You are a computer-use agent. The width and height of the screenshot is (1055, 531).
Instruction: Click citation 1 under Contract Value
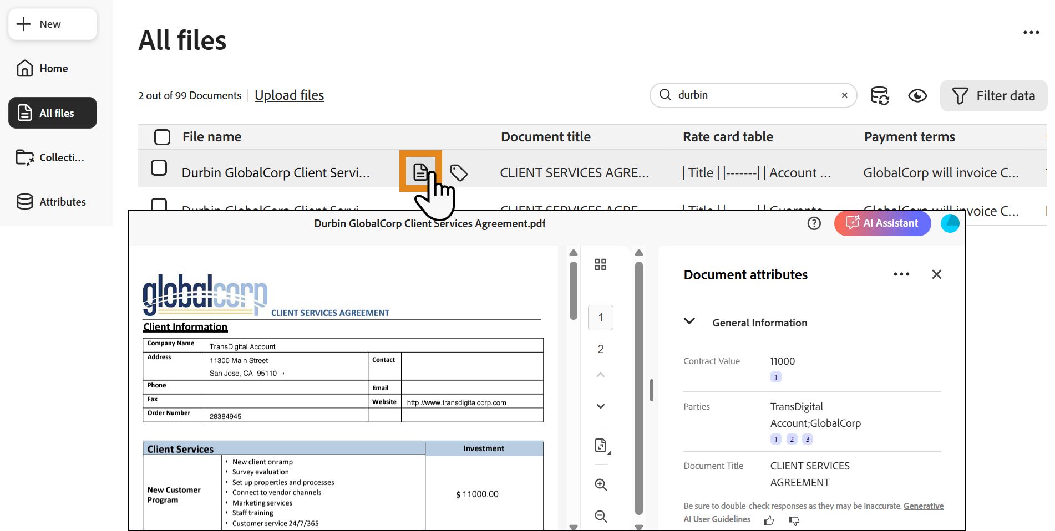776,377
